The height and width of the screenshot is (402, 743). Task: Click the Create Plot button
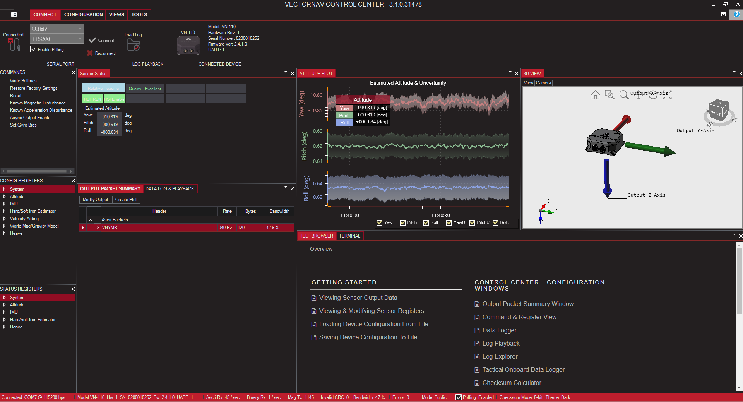[126, 200]
